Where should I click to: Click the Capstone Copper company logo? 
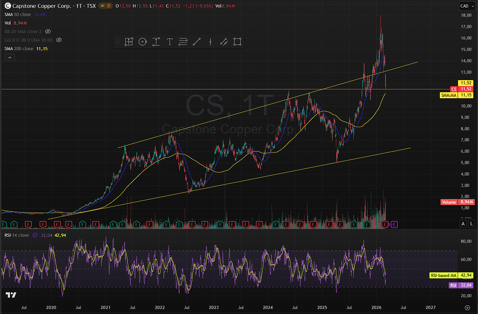pos(7,6)
